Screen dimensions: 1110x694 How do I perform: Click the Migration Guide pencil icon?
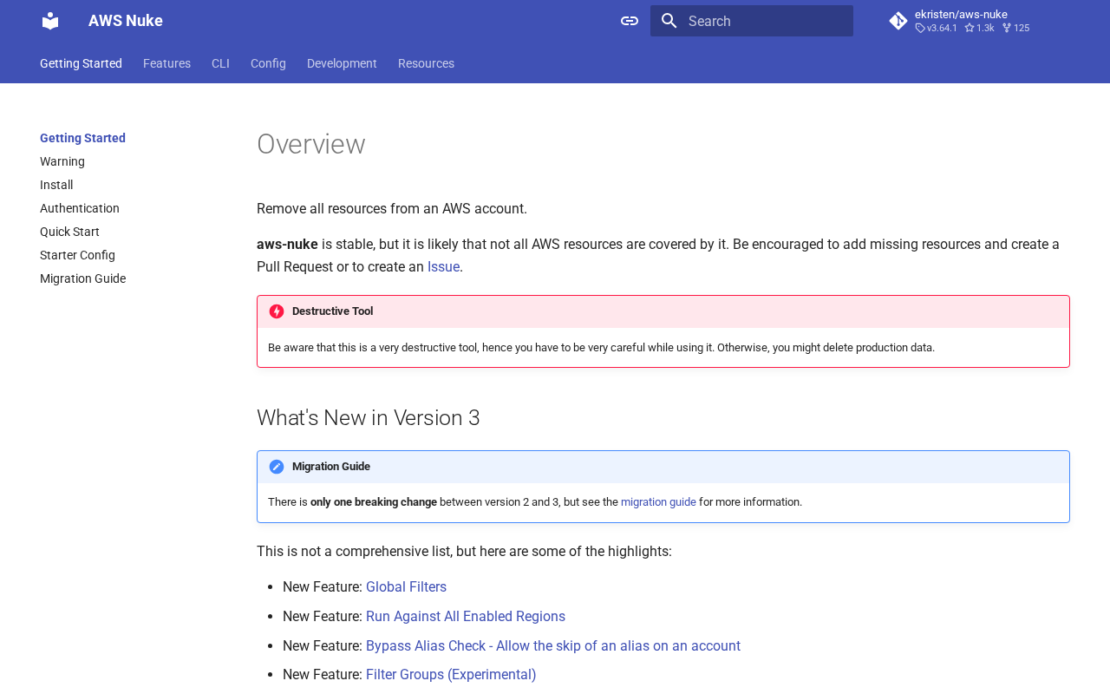click(277, 467)
